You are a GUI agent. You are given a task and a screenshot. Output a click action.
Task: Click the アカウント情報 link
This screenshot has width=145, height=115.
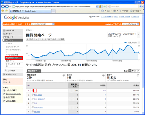click(x=106, y=17)
